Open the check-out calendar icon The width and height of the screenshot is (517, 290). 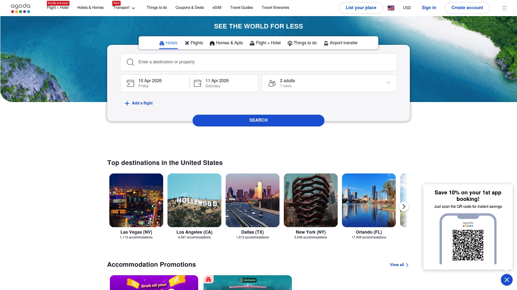coord(197,83)
